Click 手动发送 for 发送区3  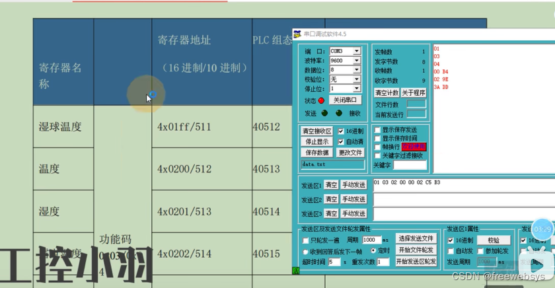click(x=353, y=213)
